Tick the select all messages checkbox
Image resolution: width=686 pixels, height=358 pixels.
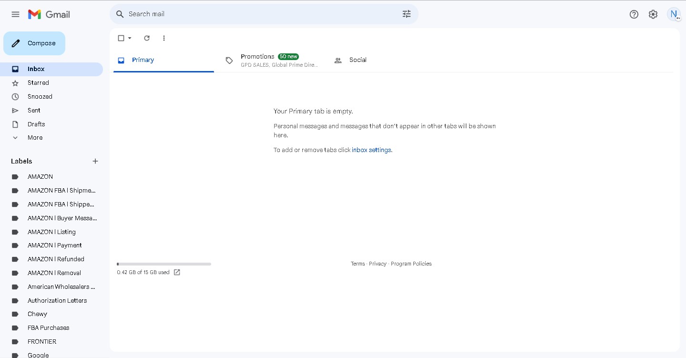(x=121, y=38)
